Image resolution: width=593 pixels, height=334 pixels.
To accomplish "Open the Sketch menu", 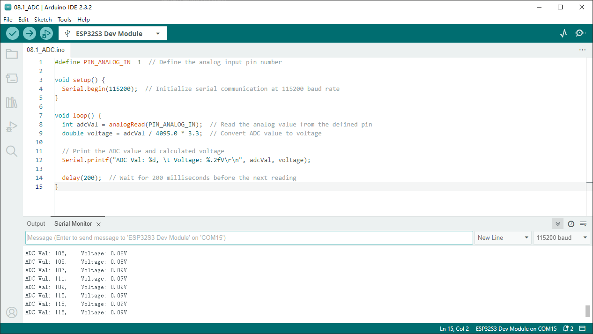I will pyautogui.click(x=43, y=19).
